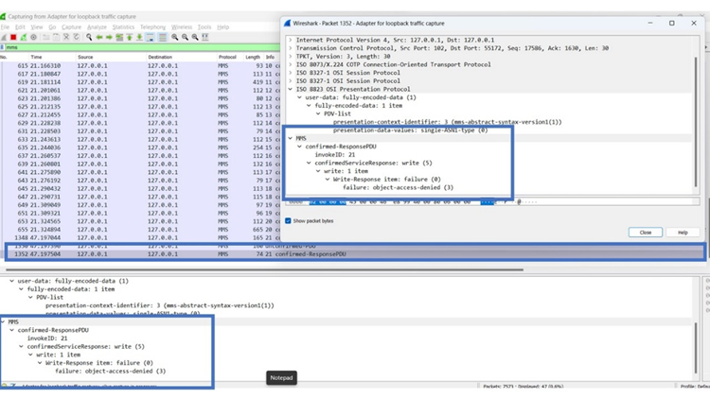The image size is (710, 399).
Task: Click the close capture file X icon
Action: click(x=66, y=37)
